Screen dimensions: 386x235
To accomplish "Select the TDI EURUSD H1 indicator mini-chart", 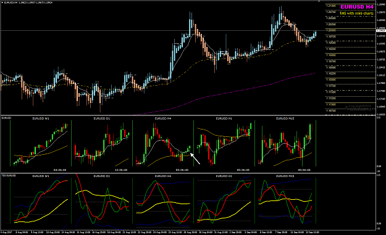I will [x=224, y=200].
